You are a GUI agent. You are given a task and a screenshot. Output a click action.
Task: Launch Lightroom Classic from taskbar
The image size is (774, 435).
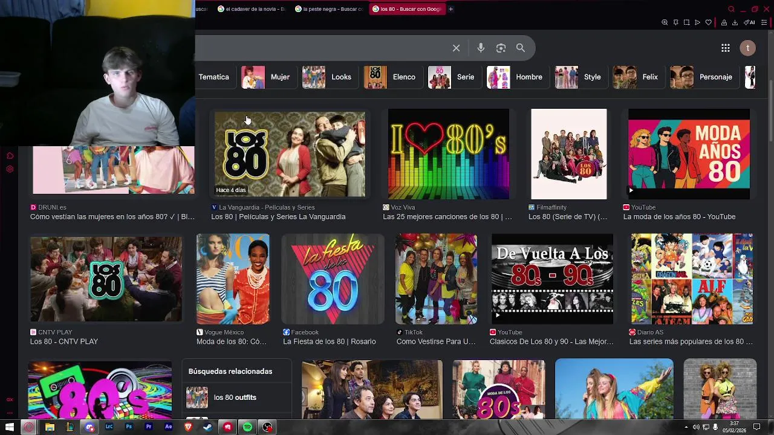[109, 427]
